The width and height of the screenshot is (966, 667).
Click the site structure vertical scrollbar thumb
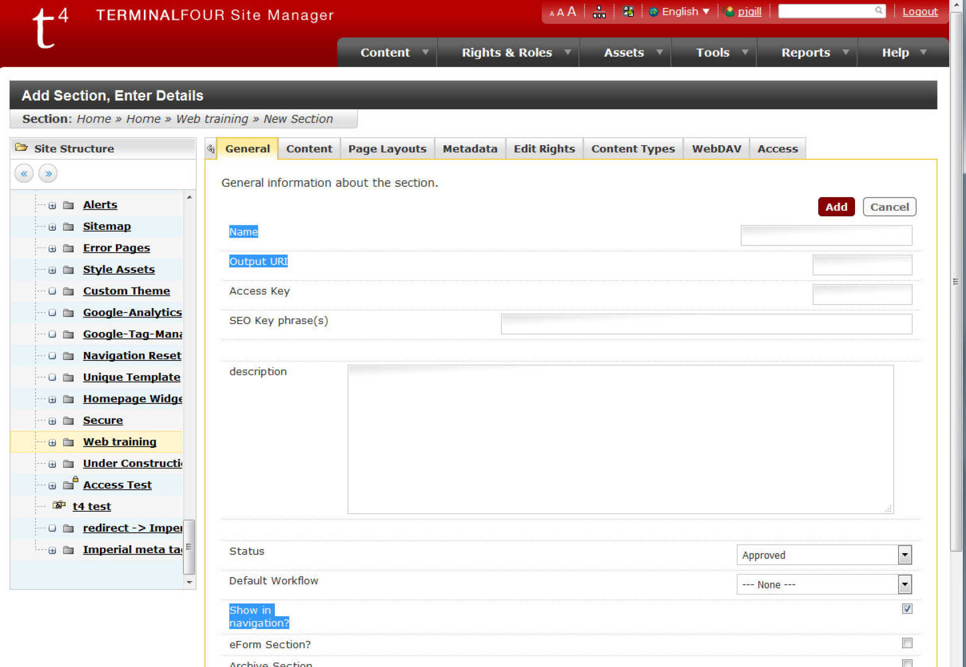coord(189,547)
